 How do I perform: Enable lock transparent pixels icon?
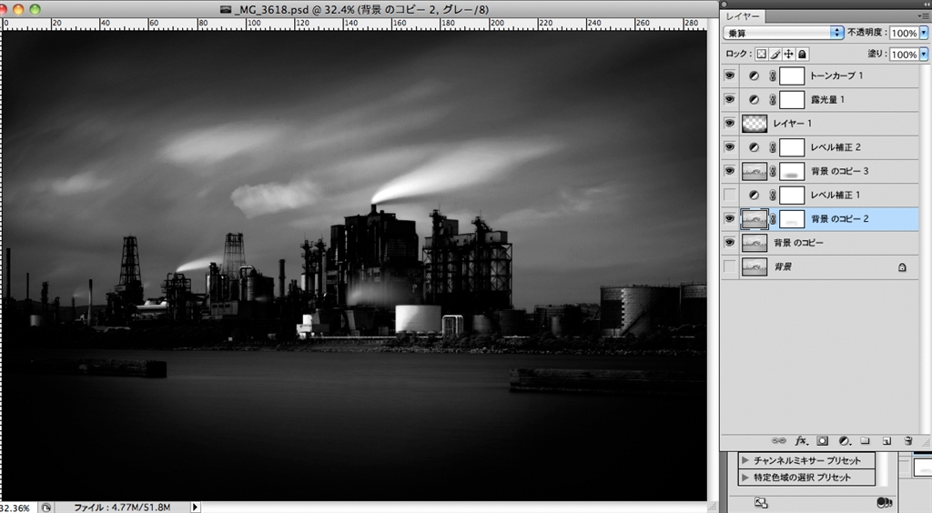pyautogui.click(x=762, y=55)
